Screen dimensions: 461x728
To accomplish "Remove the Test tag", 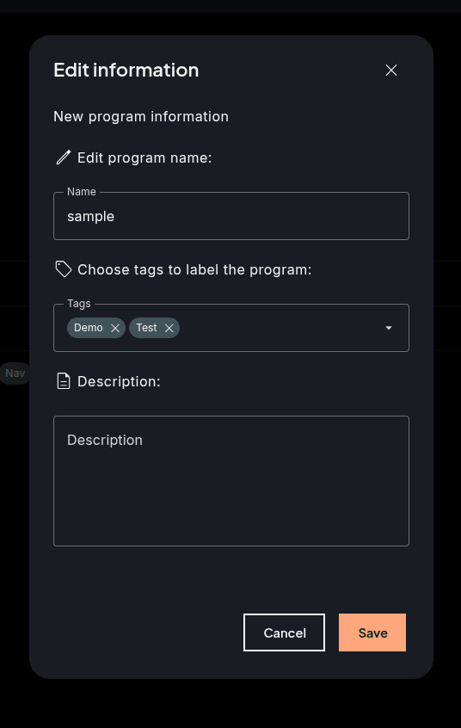I will tap(169, 328).
